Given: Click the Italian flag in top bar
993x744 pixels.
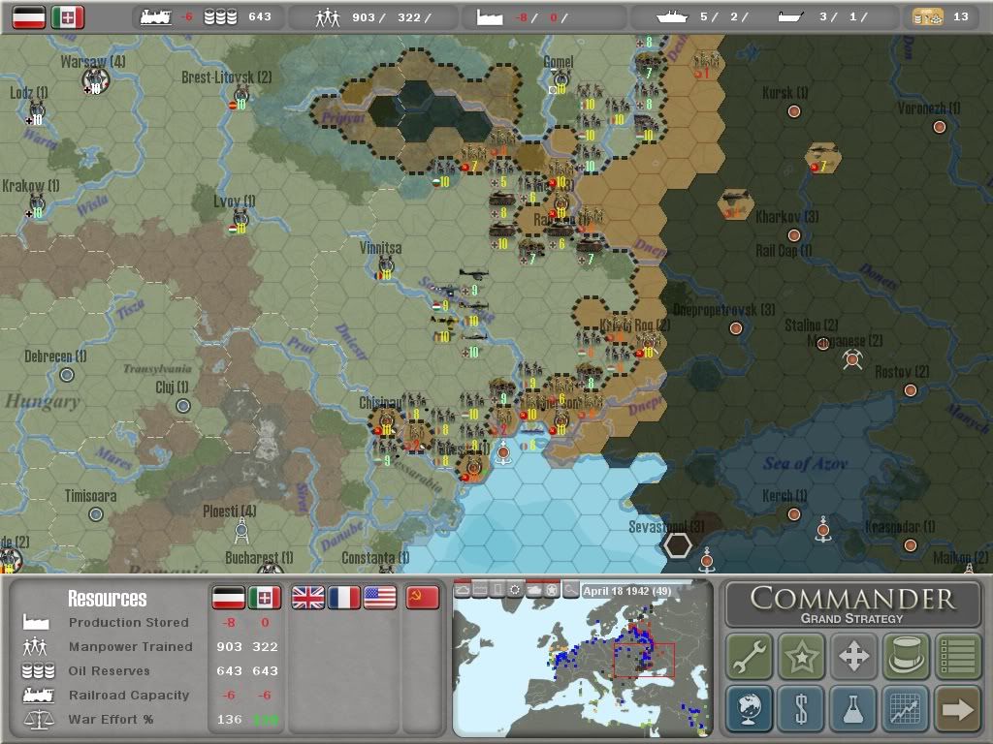Looking at the screenshot, I should click(68, 17).
